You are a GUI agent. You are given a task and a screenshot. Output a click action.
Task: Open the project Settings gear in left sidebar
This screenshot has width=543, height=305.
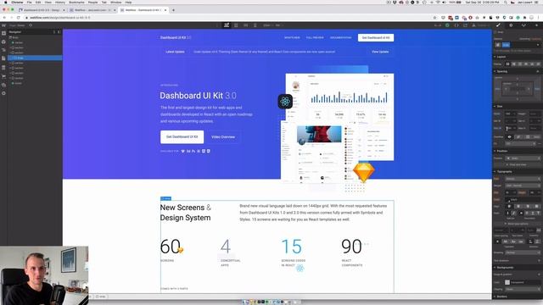(3, 93)
